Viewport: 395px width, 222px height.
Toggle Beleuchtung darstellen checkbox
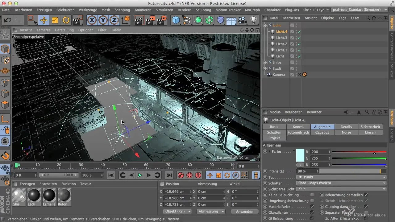coord(366,195)
